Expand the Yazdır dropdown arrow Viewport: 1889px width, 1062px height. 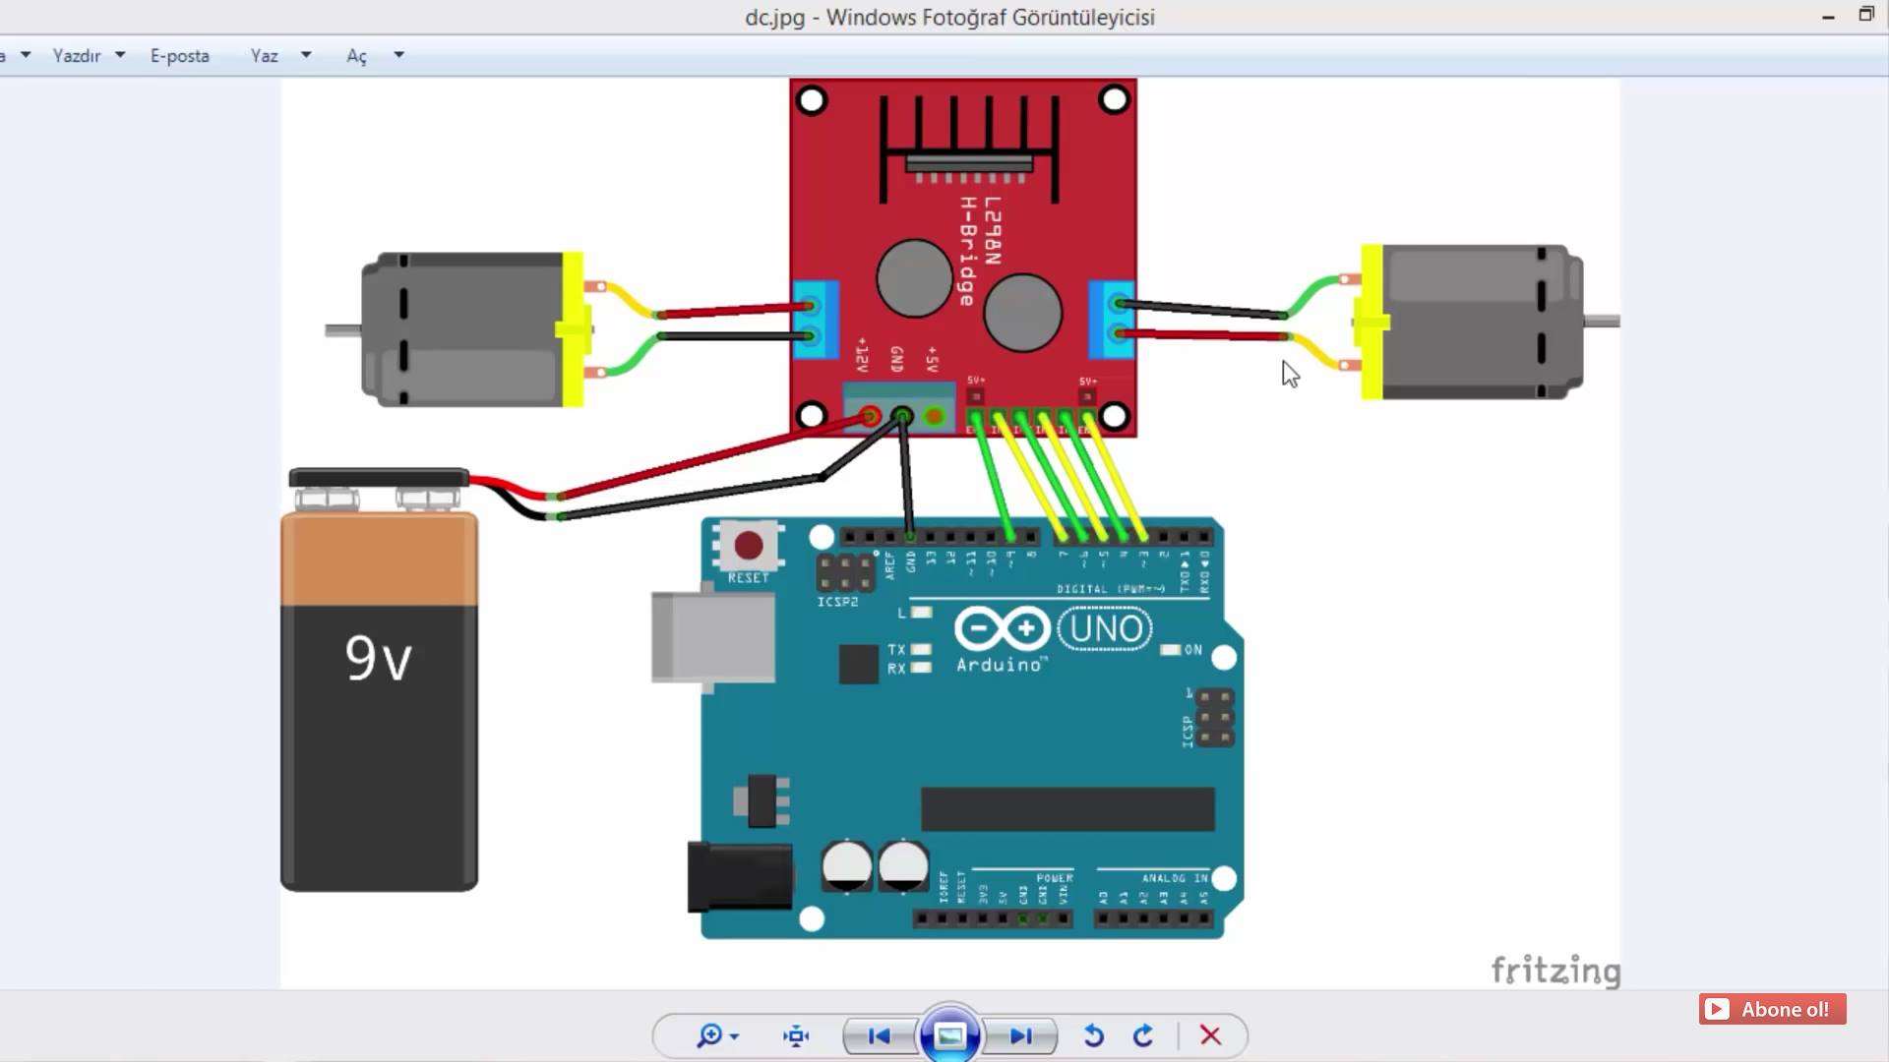[120, 55]
